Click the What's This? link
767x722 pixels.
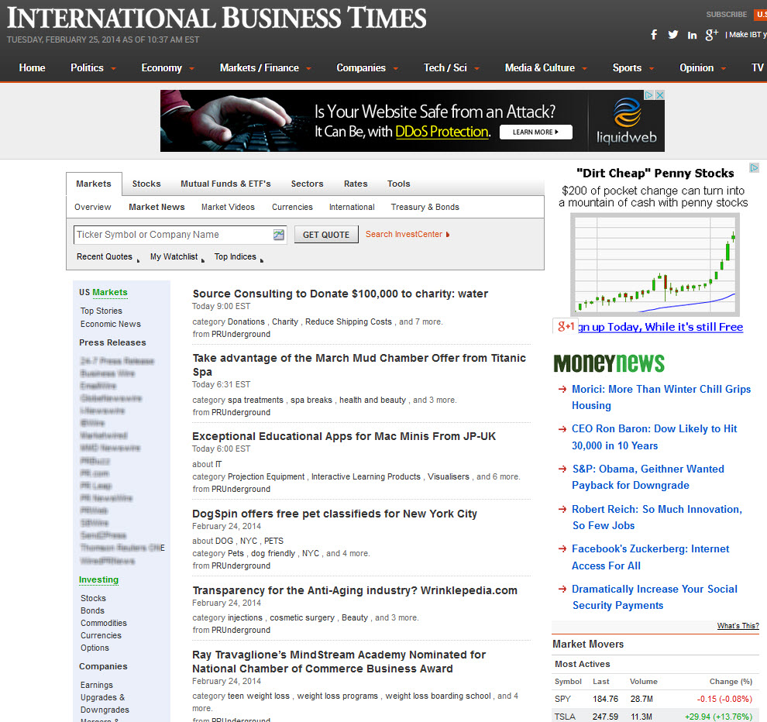pyautogui.click(x=738, y=626)
